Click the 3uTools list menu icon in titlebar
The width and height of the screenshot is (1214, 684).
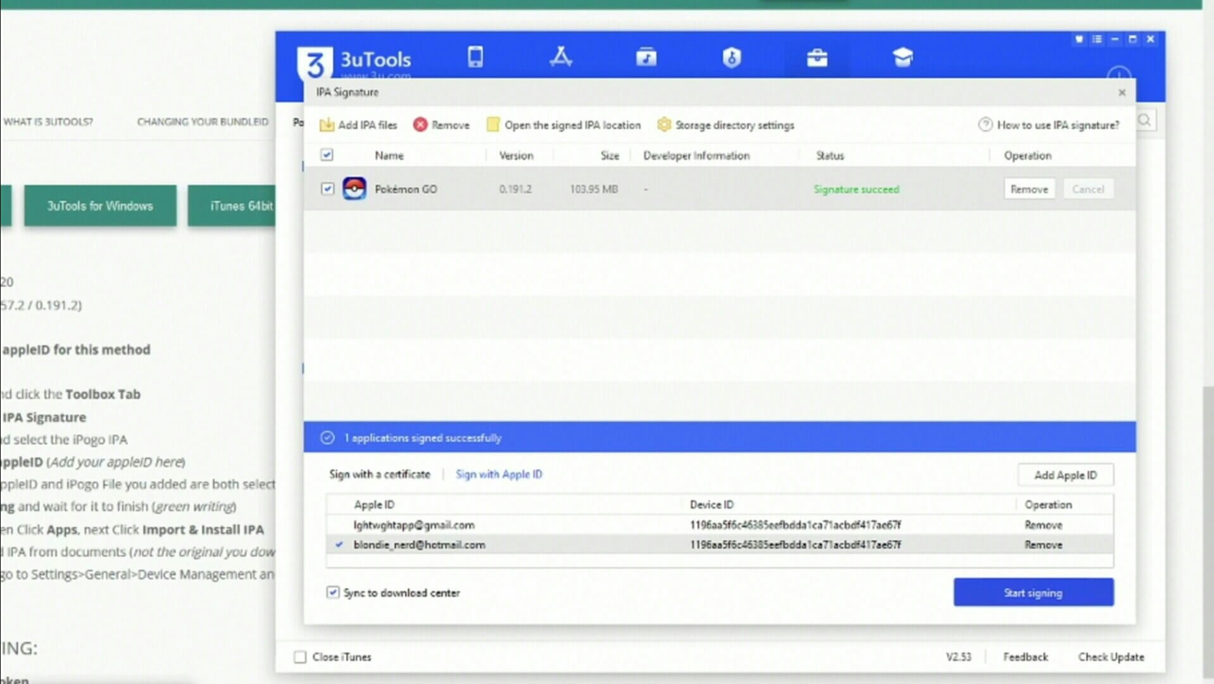1097,39
